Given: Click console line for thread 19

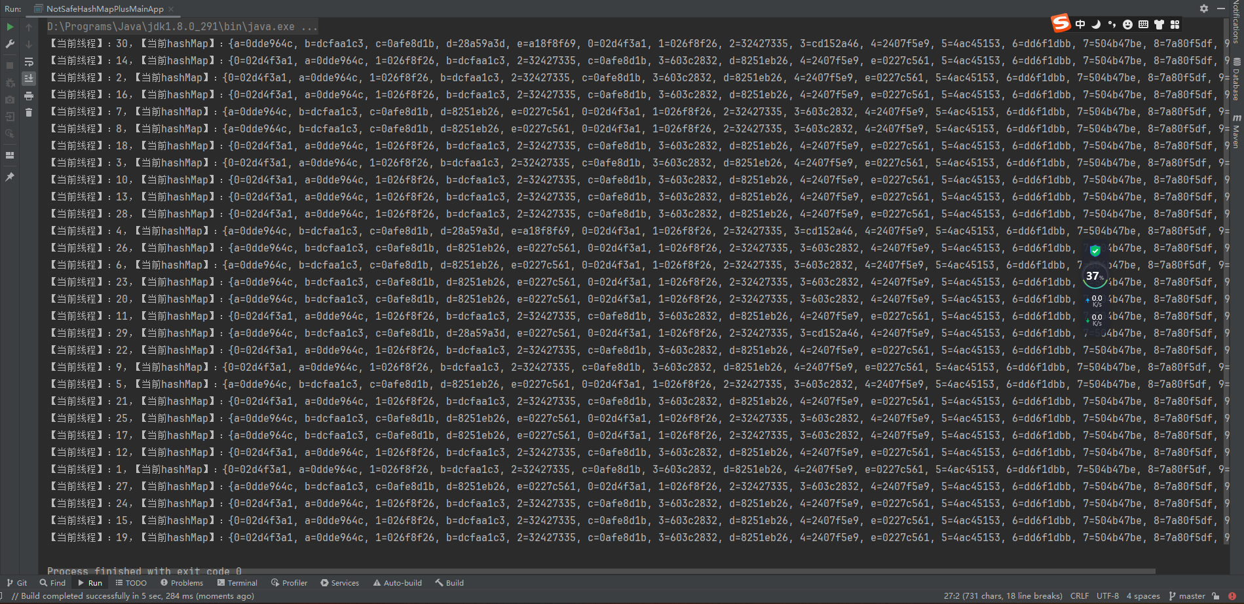Looking at the screenshot, I should tap(637, 538).
